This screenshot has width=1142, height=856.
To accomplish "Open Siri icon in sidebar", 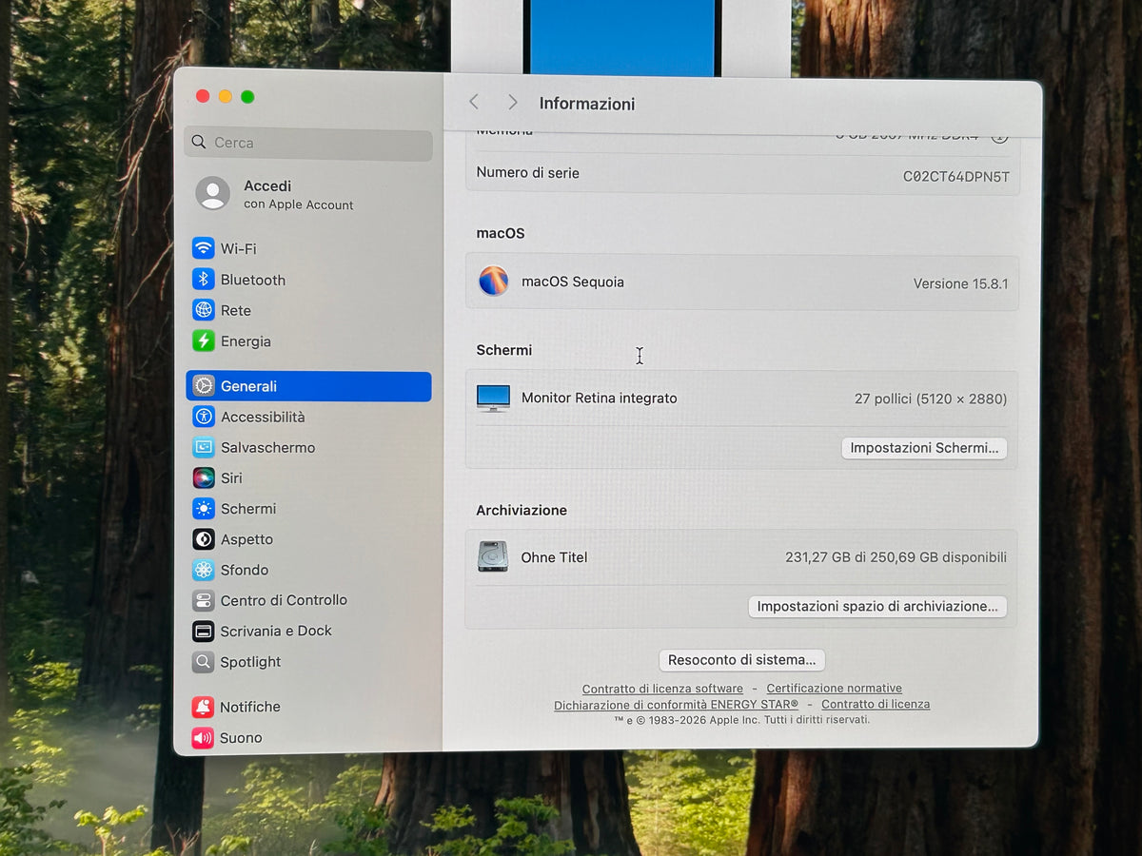I will click(203, 477).
